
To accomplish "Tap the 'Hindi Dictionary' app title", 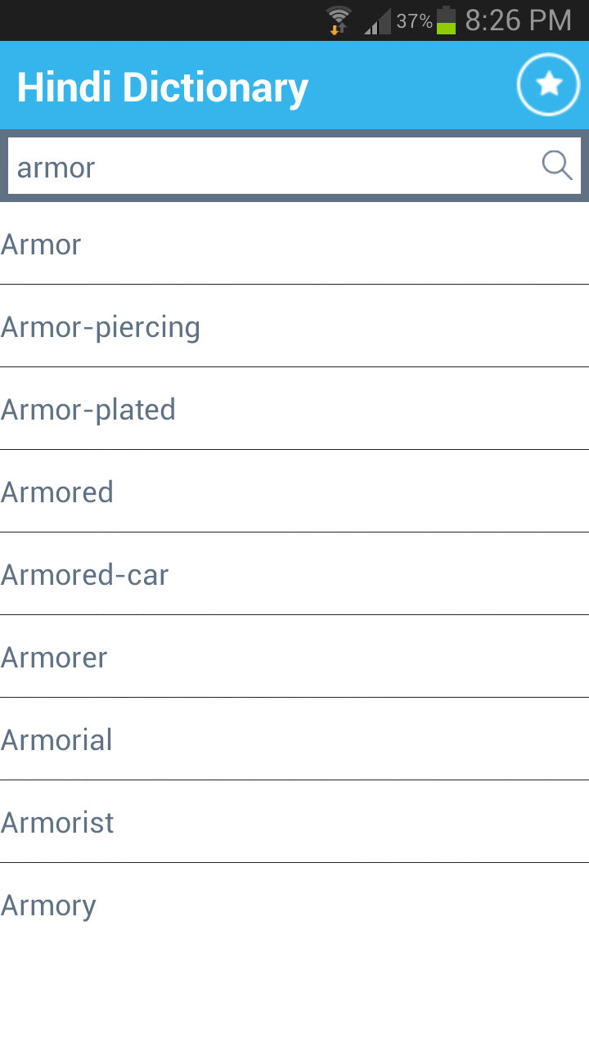I will pyautogui.click(x=162, y=87).
